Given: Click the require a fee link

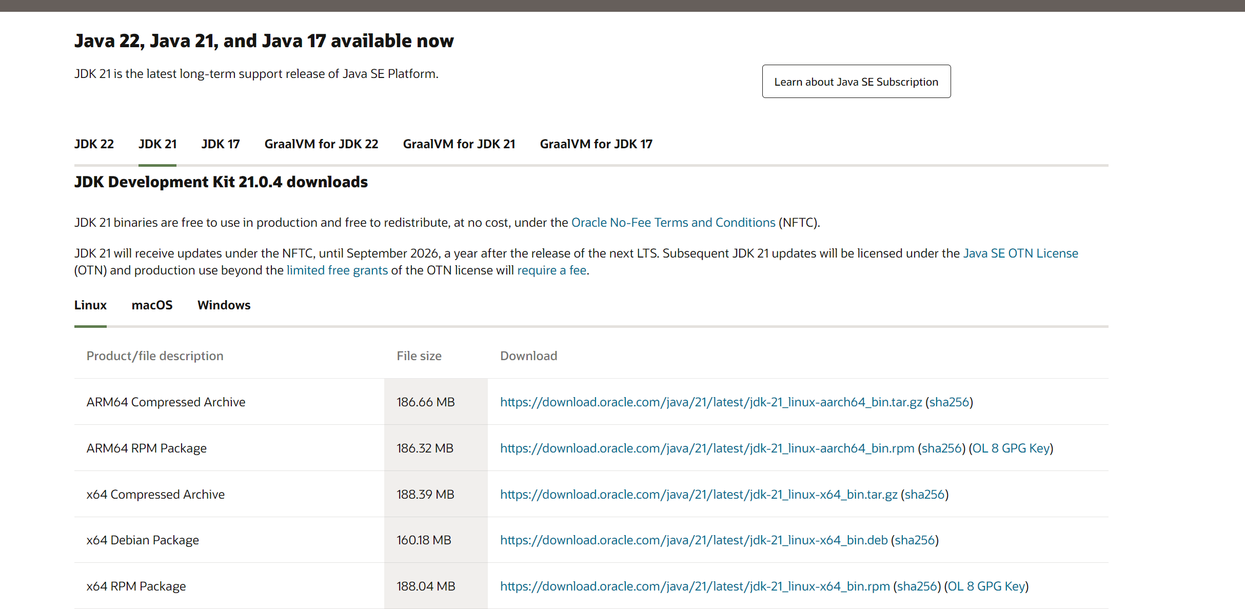Looking at the screenshot, I should coord(551,270).
